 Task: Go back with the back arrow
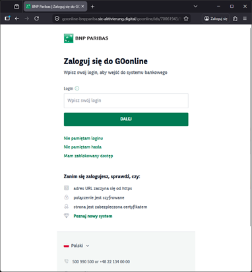17,18
